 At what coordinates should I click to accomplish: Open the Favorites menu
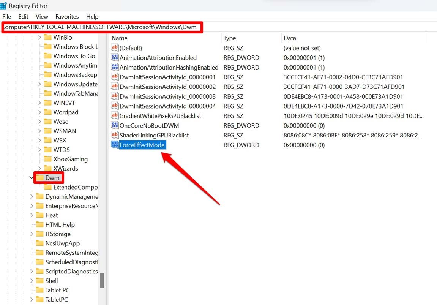click(x=67, y=16)
